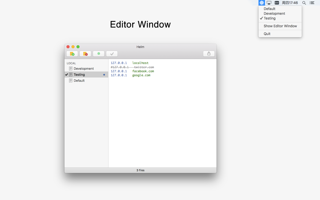Choose Quit from the Helm menu
320x200 pixels.
pyautogui.click(x=267, y=33)
